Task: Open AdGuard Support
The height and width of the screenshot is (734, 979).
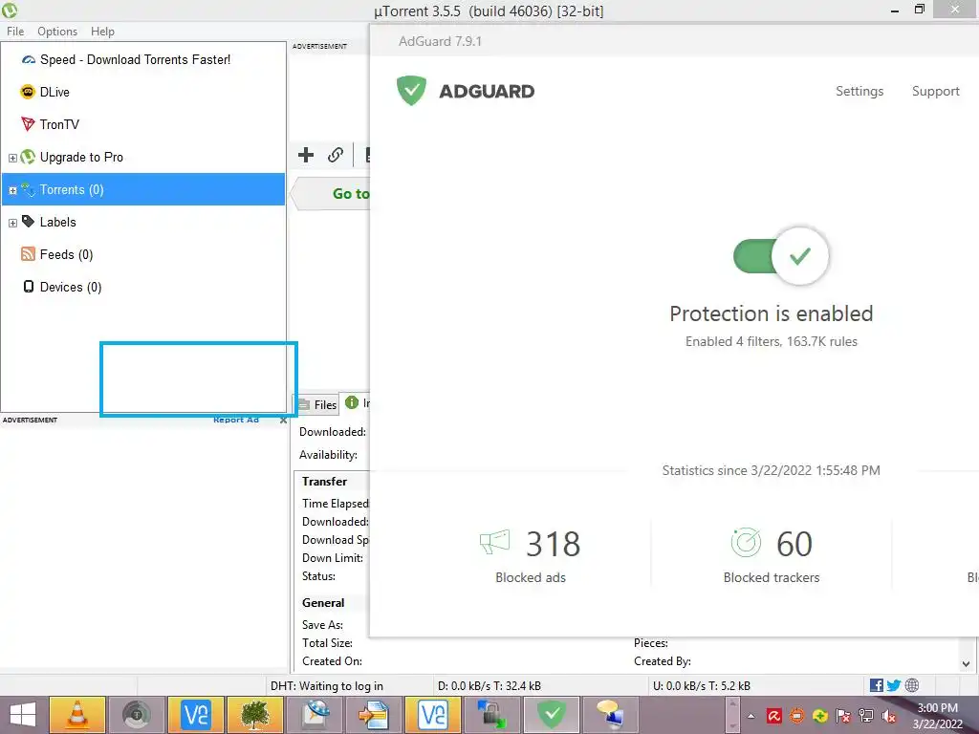Action: (x=935, y=91)
